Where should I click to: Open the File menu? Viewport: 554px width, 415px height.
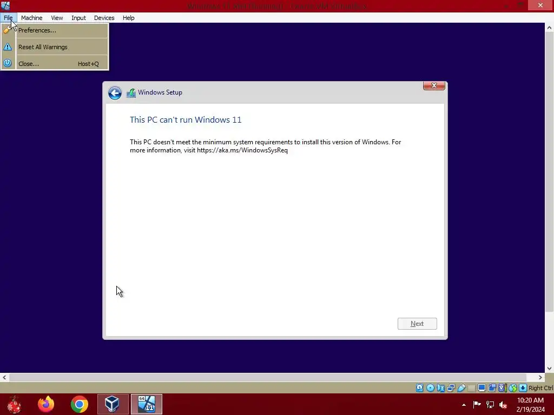pyautogui.click(x=8, y=18)
